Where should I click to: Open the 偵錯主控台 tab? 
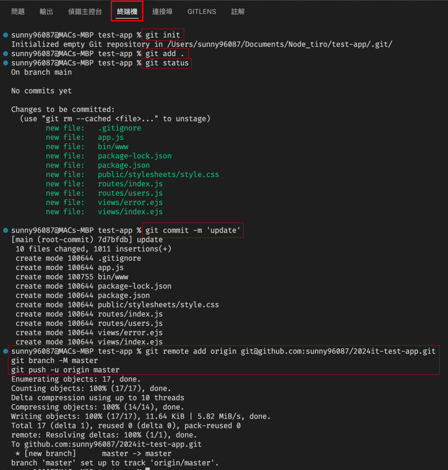tap(85, 12)
